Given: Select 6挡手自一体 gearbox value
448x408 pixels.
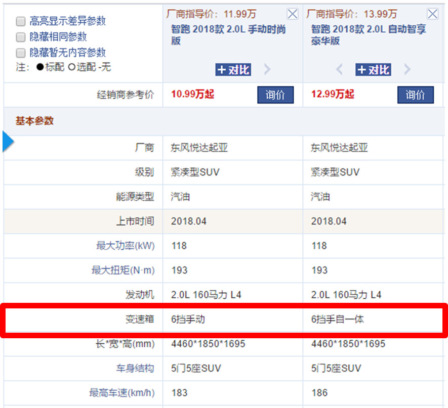Looking at the screenshot, I should point(338,319).
